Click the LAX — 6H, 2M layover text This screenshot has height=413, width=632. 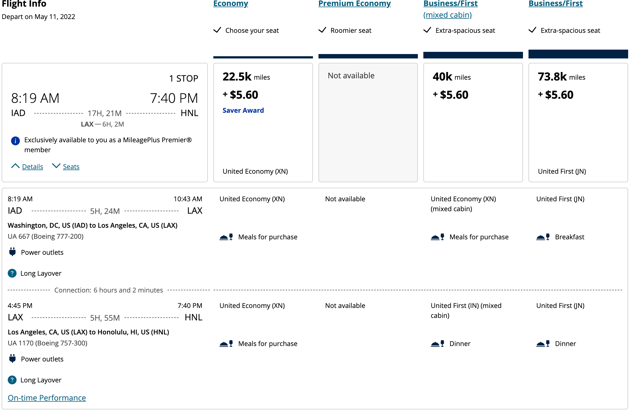pos(102,124)
